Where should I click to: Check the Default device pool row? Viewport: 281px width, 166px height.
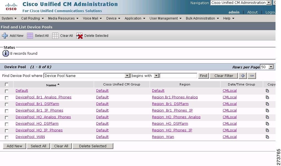[7, 91]
